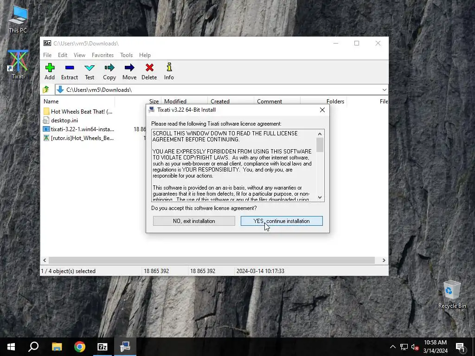Select the Hot Wheels Beat That! folder
Image resolution: width=475 pixels, height=356 pixels.
78,111
